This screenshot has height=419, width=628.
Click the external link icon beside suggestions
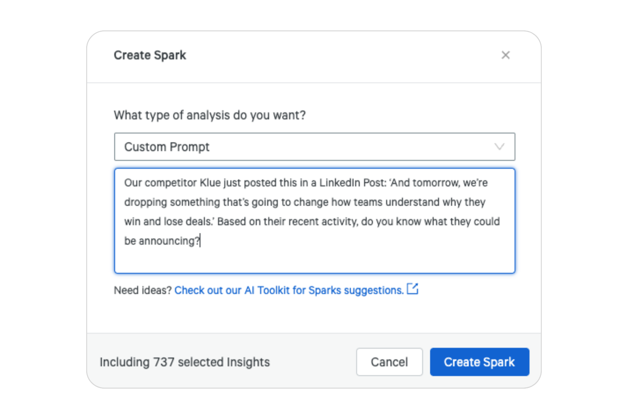(412, 289)
